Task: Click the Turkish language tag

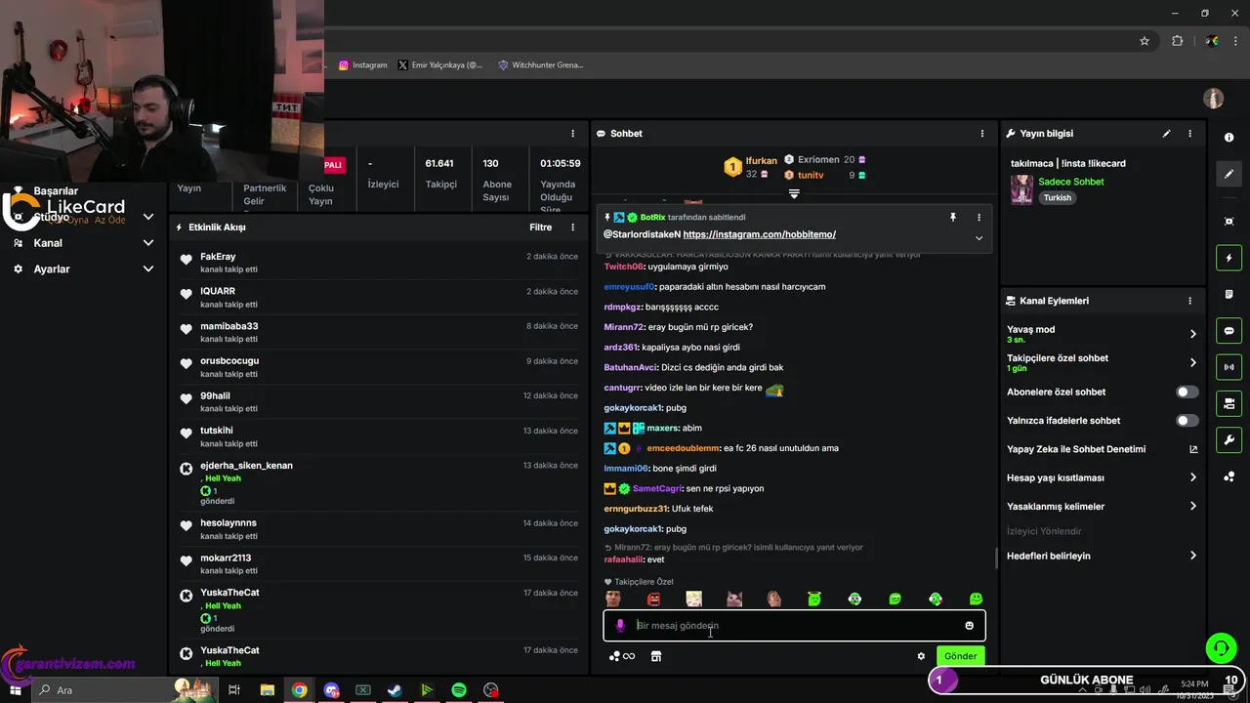Action: point(1057,197)
